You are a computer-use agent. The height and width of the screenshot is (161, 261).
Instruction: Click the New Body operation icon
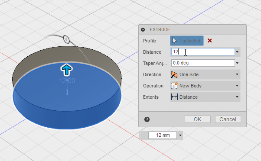[x=174, y=86]
